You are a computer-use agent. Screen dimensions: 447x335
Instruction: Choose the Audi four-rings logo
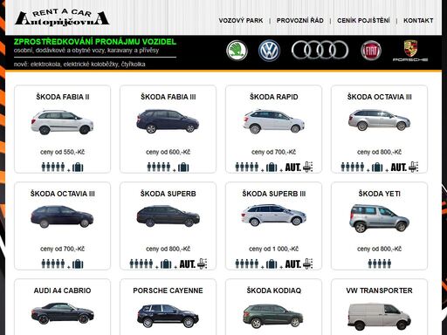coord(320,50)
